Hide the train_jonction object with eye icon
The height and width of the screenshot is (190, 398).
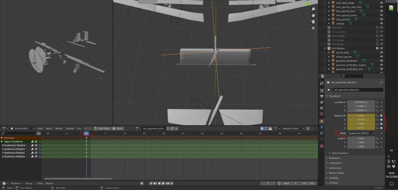pos(382,19)
